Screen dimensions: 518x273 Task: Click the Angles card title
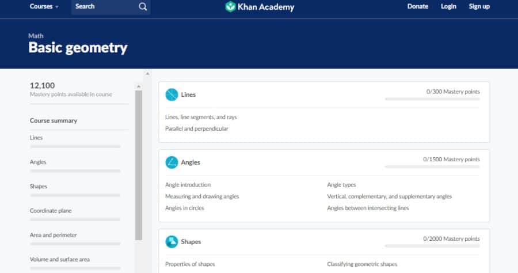(x=191, y=162)
